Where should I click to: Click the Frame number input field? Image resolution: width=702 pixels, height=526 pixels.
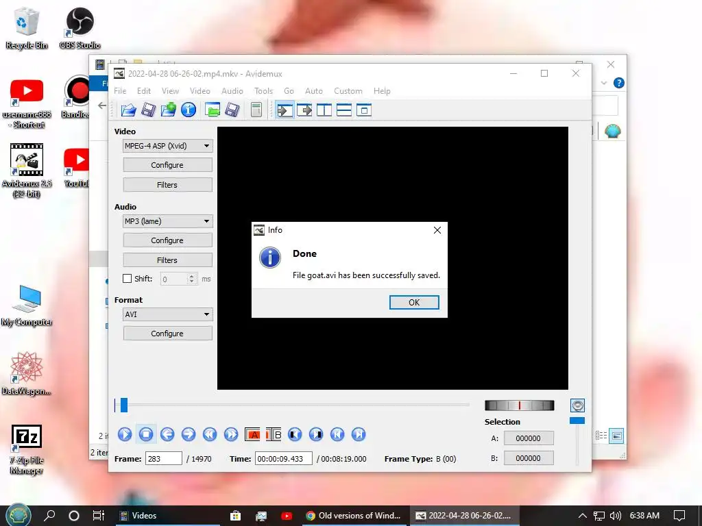click(x=163, y=458)
